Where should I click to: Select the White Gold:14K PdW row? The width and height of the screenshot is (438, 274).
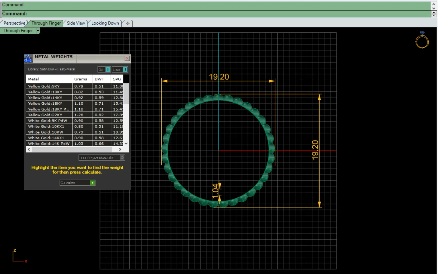click(x=75, y=144)
